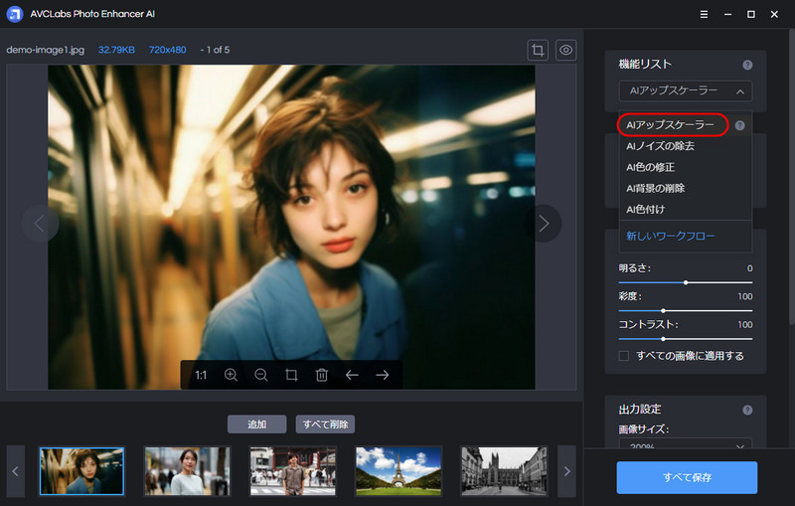Open help for 機能リスト
Image resolution: width=795 pixels, height=506 pixels.
click(747, 65)
